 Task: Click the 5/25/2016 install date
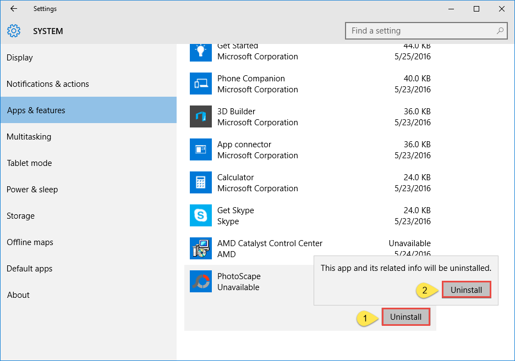(413, 57)
